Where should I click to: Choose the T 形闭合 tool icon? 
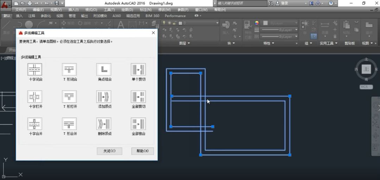[x=69, y=69]
